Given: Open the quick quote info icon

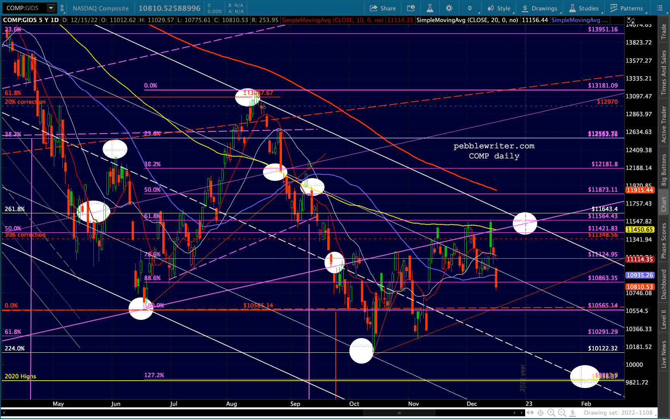Looking at the screenshot, I should 411,8.
